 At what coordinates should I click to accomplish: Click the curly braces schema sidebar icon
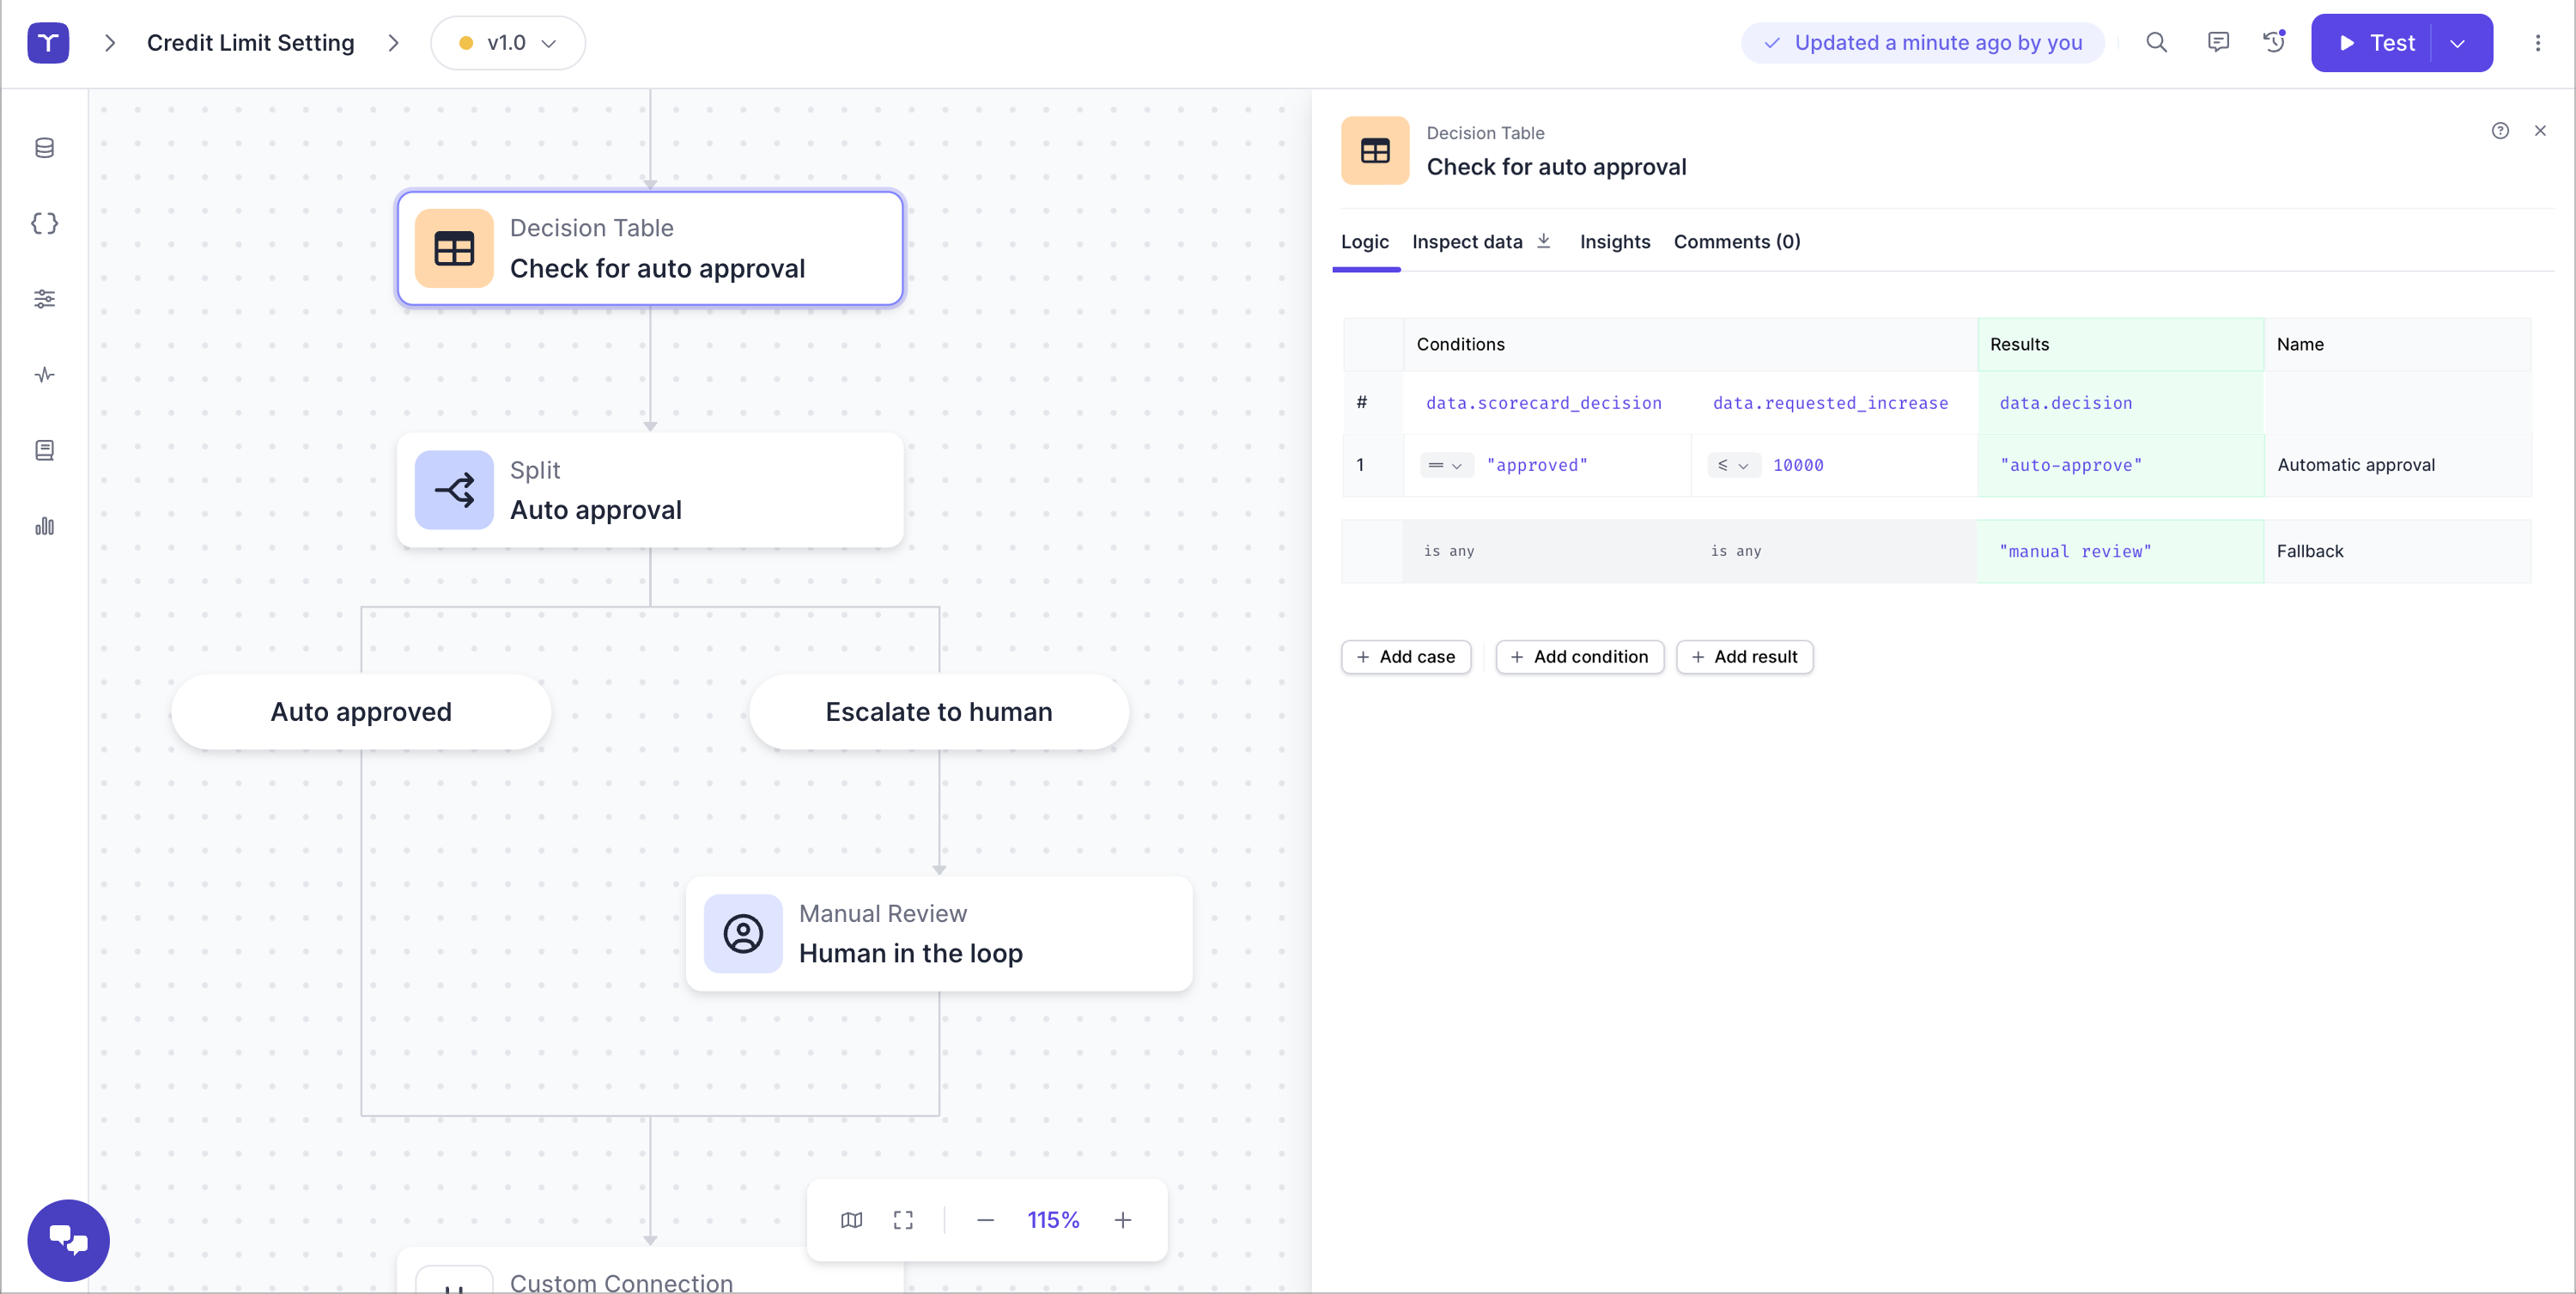coord(44,223)
